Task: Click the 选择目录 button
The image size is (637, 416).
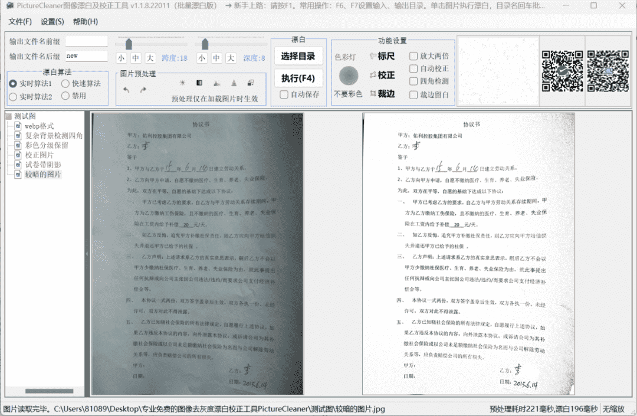Action: pos(298,57)
